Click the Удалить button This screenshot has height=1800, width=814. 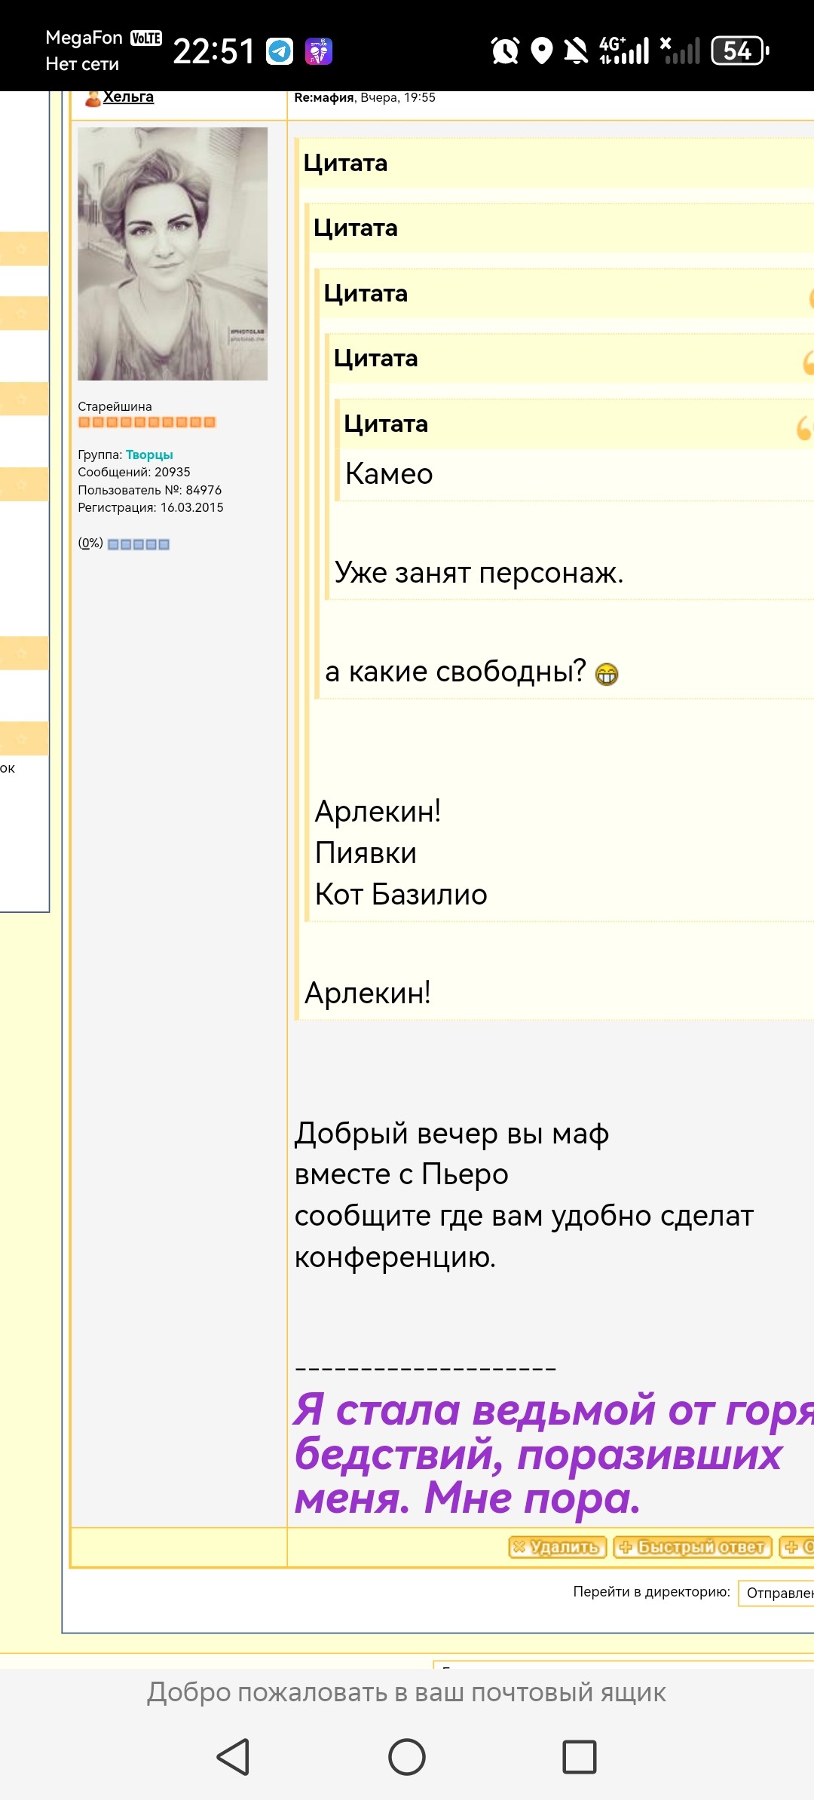click(x=558, y=1547)
